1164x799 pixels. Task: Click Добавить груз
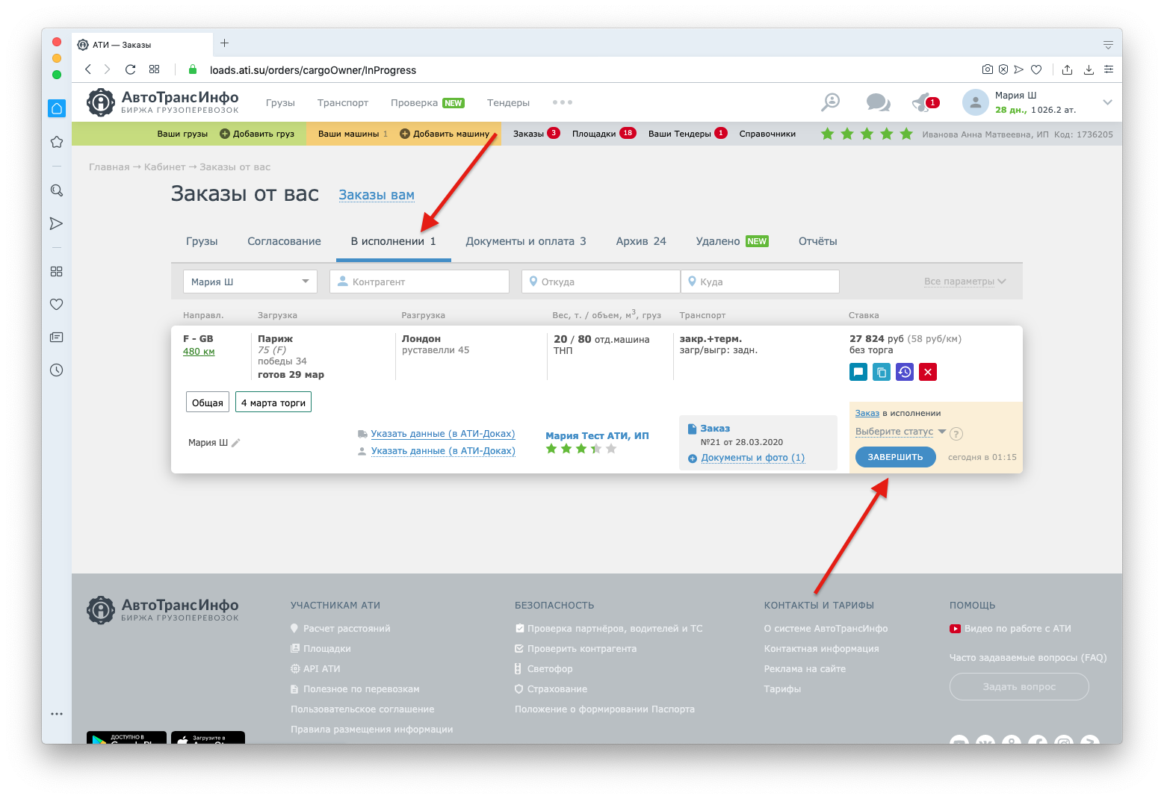click(257, 134)
